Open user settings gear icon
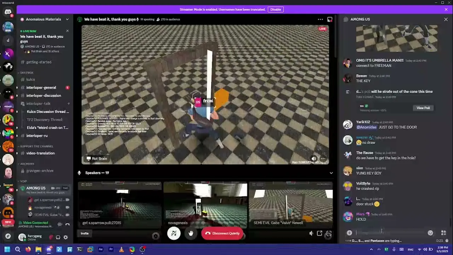The width and height of the screenshot is (453, 255). click(x=65, y=237)
